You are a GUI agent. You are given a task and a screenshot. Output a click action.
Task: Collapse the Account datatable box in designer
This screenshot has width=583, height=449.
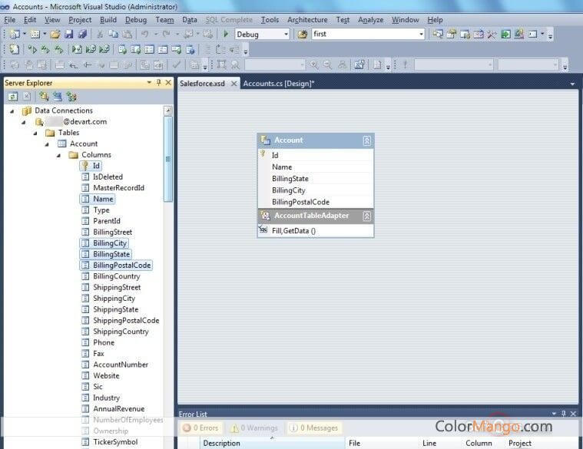click(366, 140)
